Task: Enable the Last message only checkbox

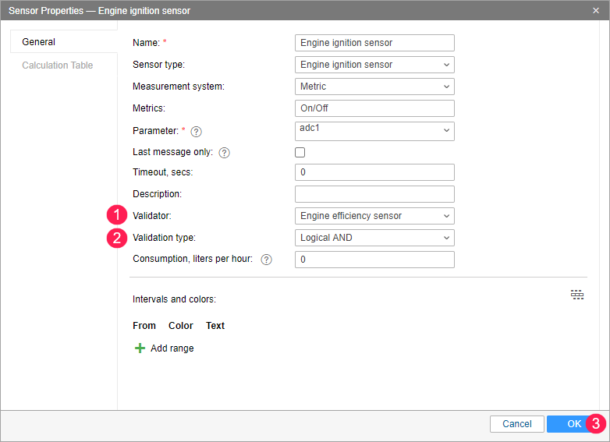Action: (x=300, y=152)
